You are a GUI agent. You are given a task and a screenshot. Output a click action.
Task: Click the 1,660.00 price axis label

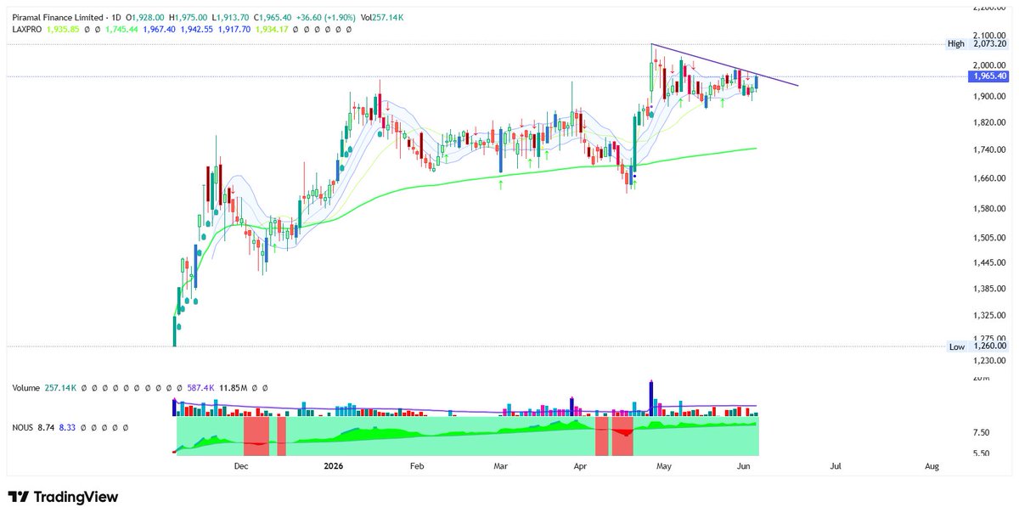988,178
